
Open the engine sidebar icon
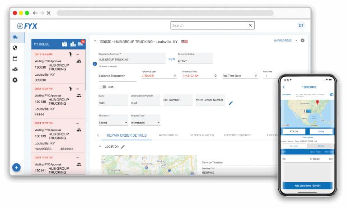pyautogui.click(x=15, y=69)
